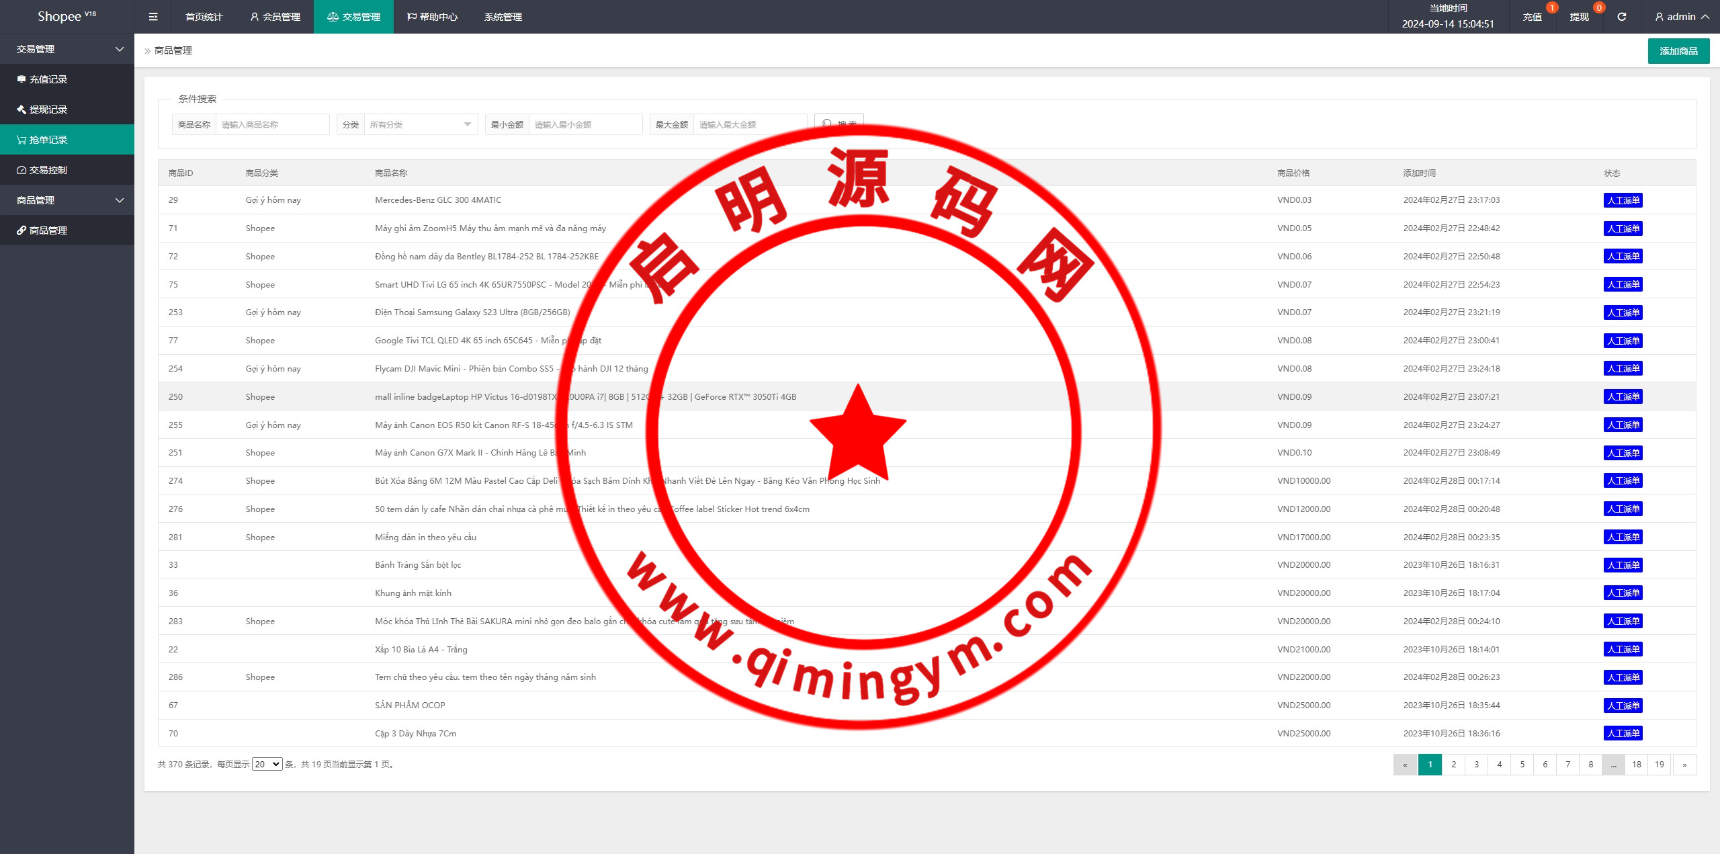This screenshot has width=1720, height=854.
Task: Click the refresh icon in top bar
Action: (x=1621, y=17)
